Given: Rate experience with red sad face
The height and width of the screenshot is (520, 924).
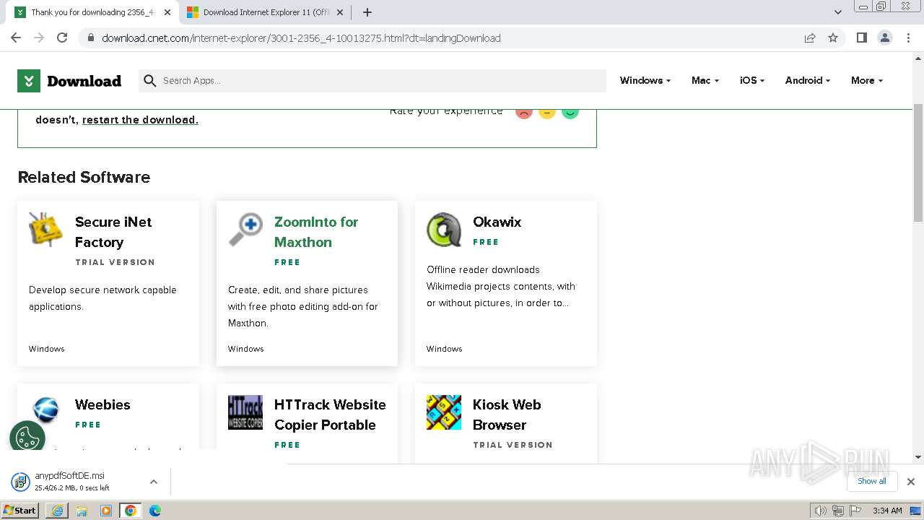Looking at the screenshot, I should (524, 112).
